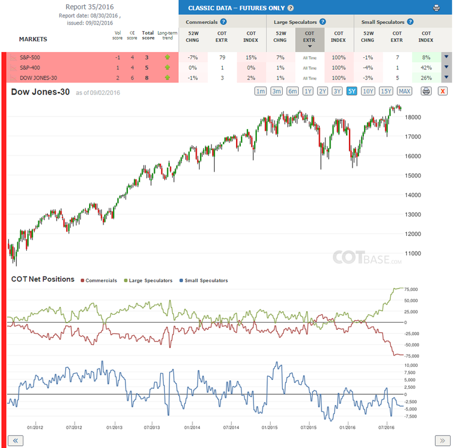Click the Report 35/2016 heading
Viewport: 453px width, 448px height.
[x=90, y=7]
